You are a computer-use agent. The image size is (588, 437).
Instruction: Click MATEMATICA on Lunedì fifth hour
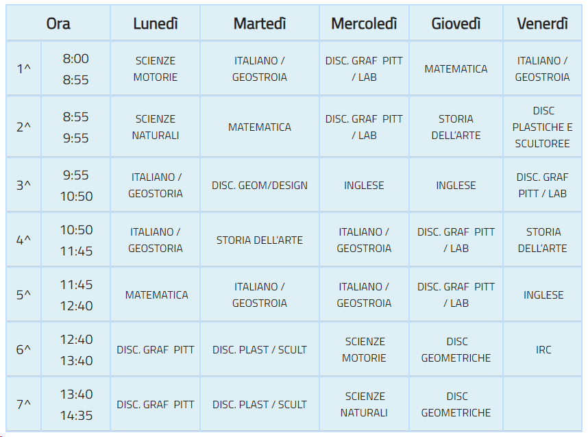tap(156, 295)
